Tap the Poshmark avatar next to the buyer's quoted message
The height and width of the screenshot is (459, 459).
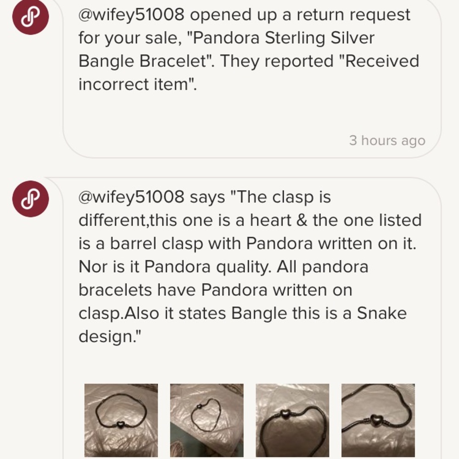coord(31,198)
